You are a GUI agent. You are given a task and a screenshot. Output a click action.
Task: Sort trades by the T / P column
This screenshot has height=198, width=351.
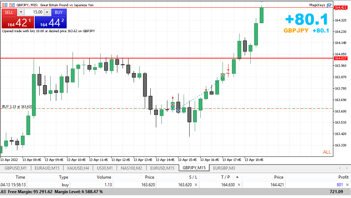(x=225, y=177)
